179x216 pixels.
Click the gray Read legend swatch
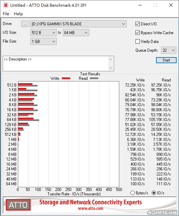click(94, 78)
